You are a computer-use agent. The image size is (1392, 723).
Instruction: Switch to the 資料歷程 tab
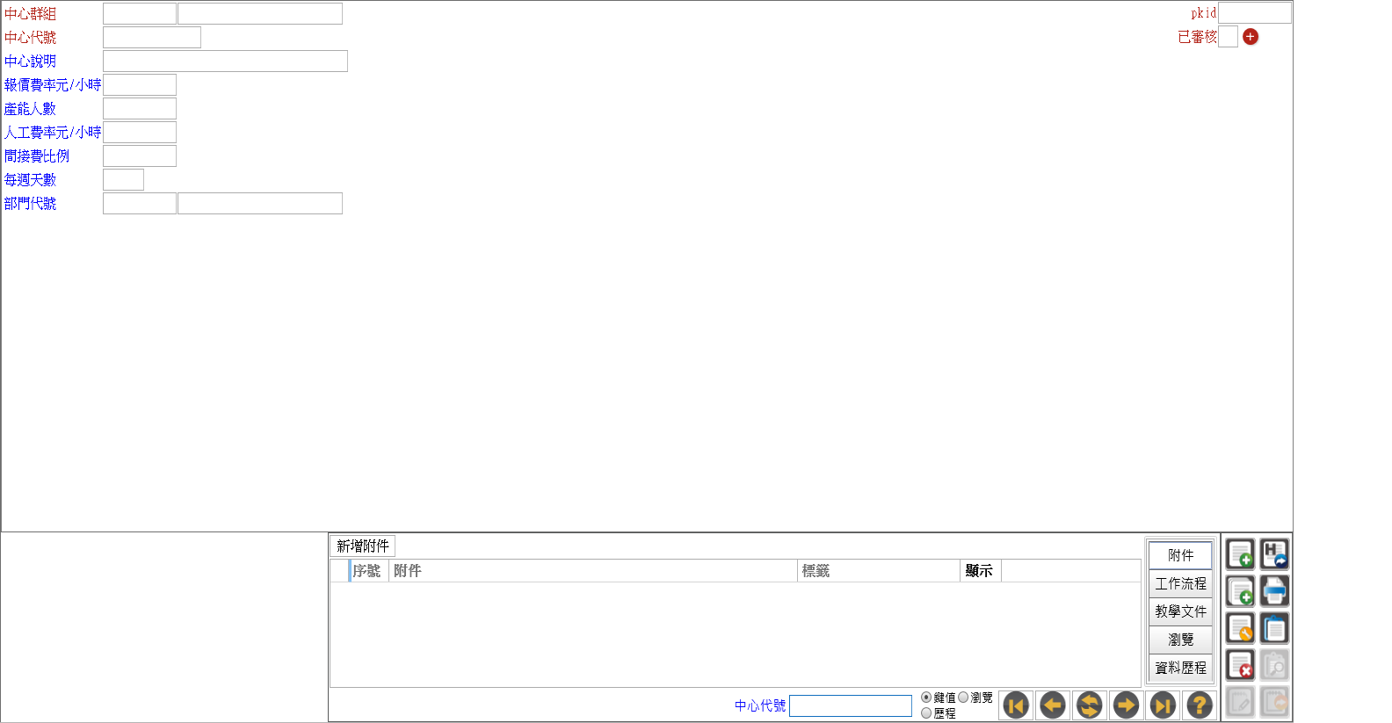pyautogui.click(x=1180, y=668)
